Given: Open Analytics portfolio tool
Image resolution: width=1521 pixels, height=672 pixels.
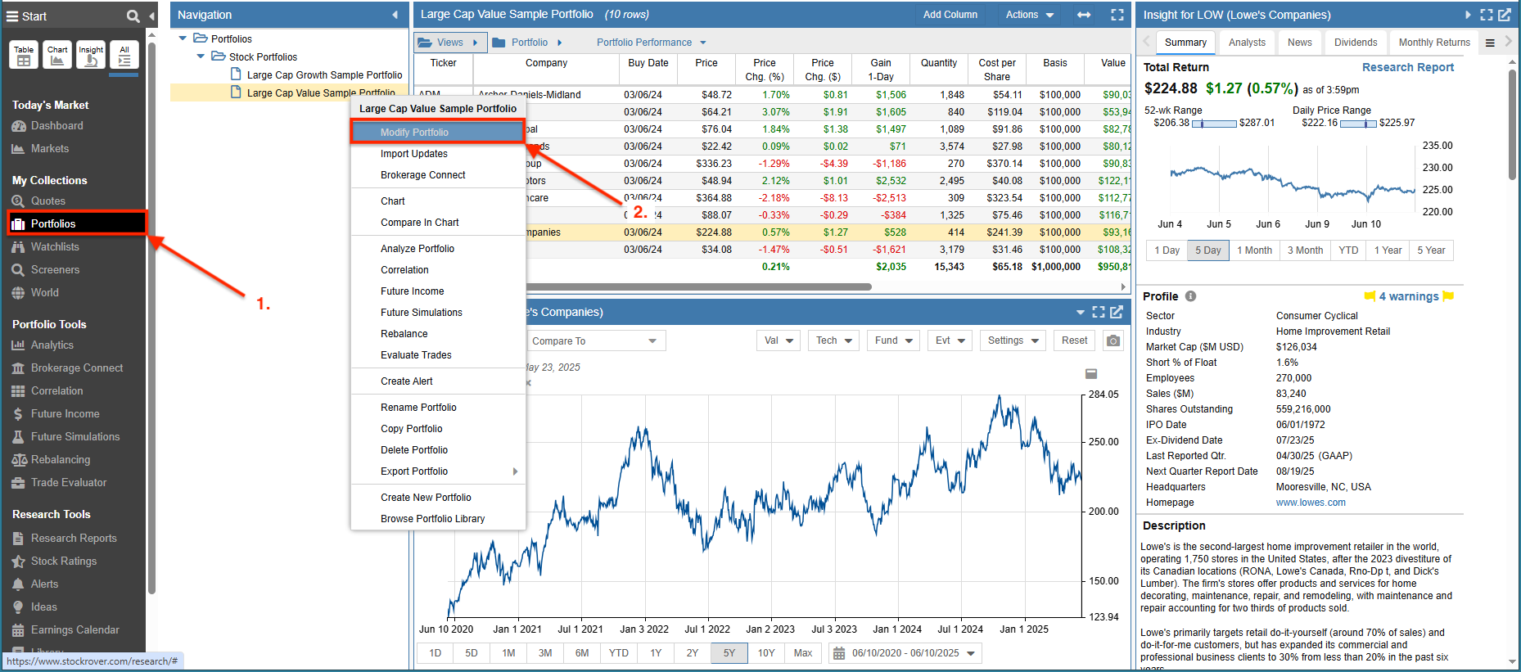Looking at the screenshot, I should (43, 345).
